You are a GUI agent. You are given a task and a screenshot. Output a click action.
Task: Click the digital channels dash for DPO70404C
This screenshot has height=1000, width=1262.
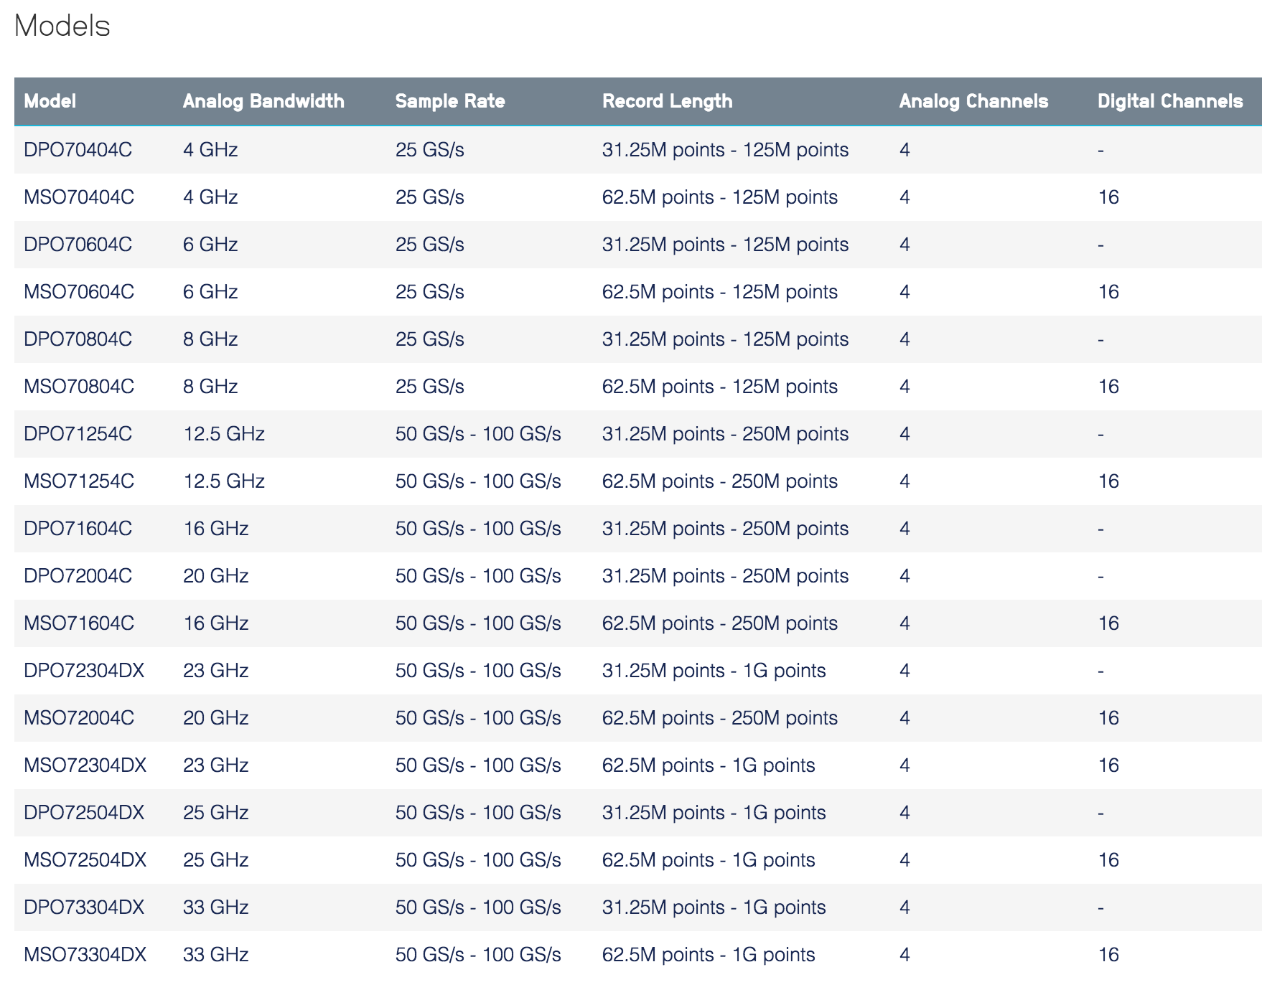point(1101,151)
